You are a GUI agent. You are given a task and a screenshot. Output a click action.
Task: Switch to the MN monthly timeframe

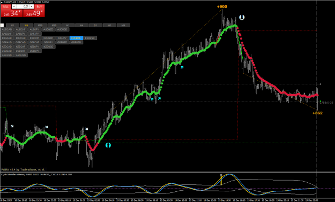pos(123,25)
